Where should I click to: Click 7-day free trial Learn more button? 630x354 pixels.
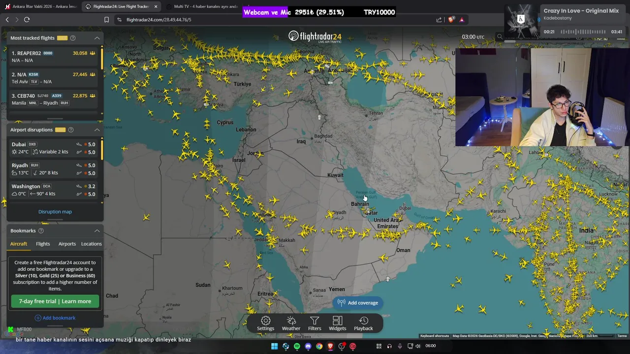[x=55, y=301]
